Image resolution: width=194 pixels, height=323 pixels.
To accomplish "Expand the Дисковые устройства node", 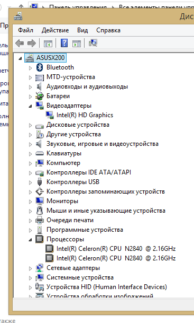I will click(30, 125).
